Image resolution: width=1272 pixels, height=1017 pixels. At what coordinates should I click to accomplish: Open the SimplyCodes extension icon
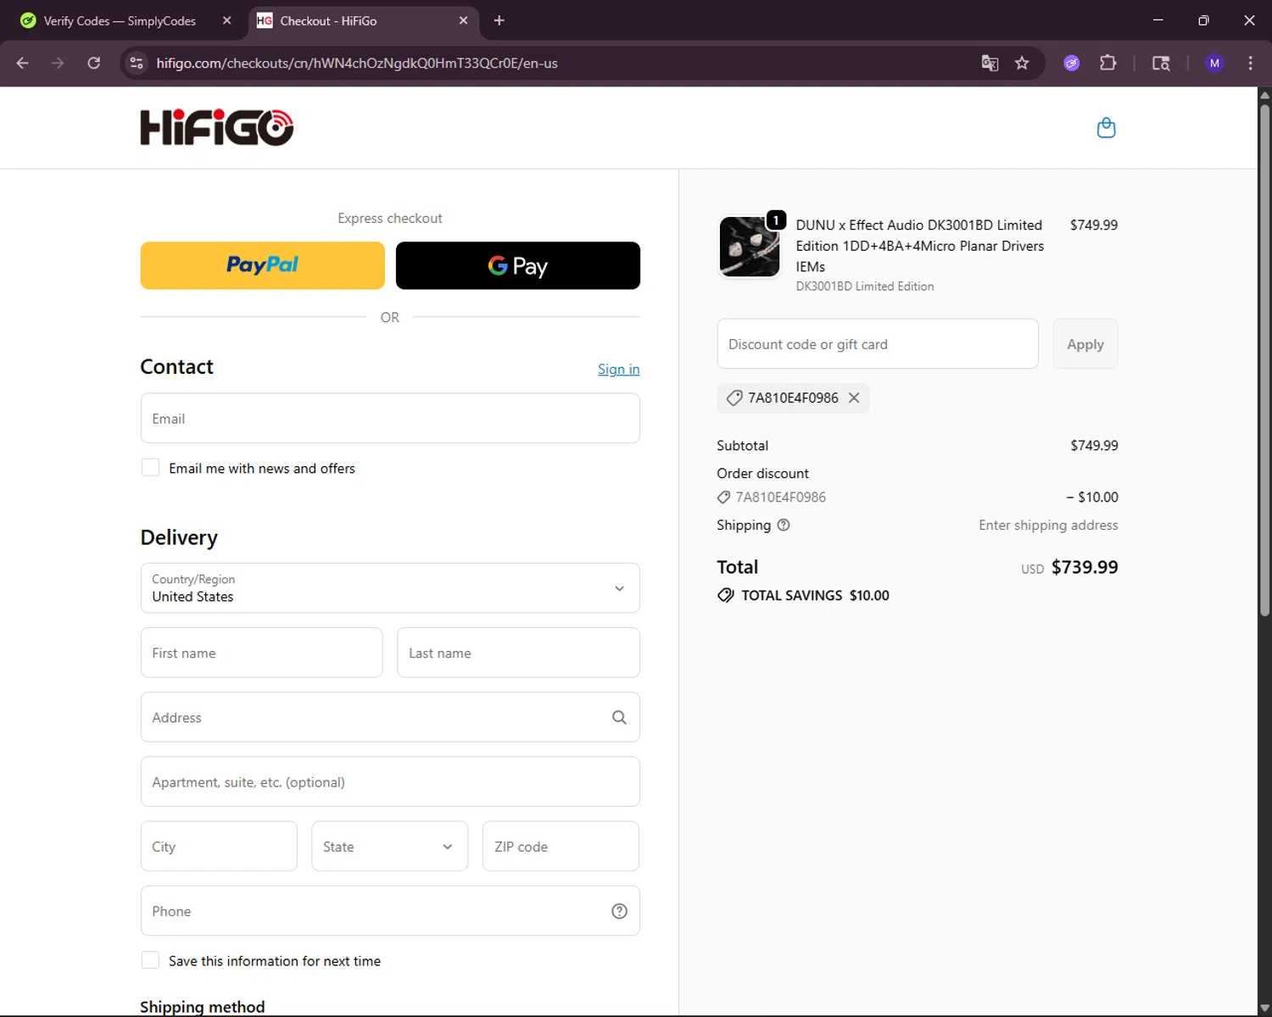(1072, 63)
